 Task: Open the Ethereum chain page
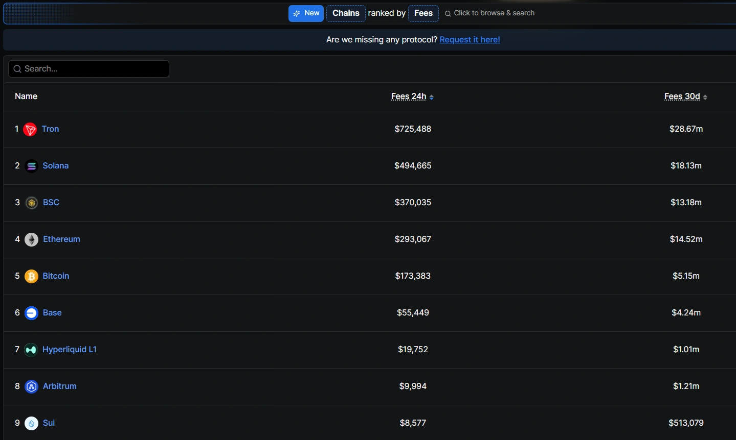(62, 239)
